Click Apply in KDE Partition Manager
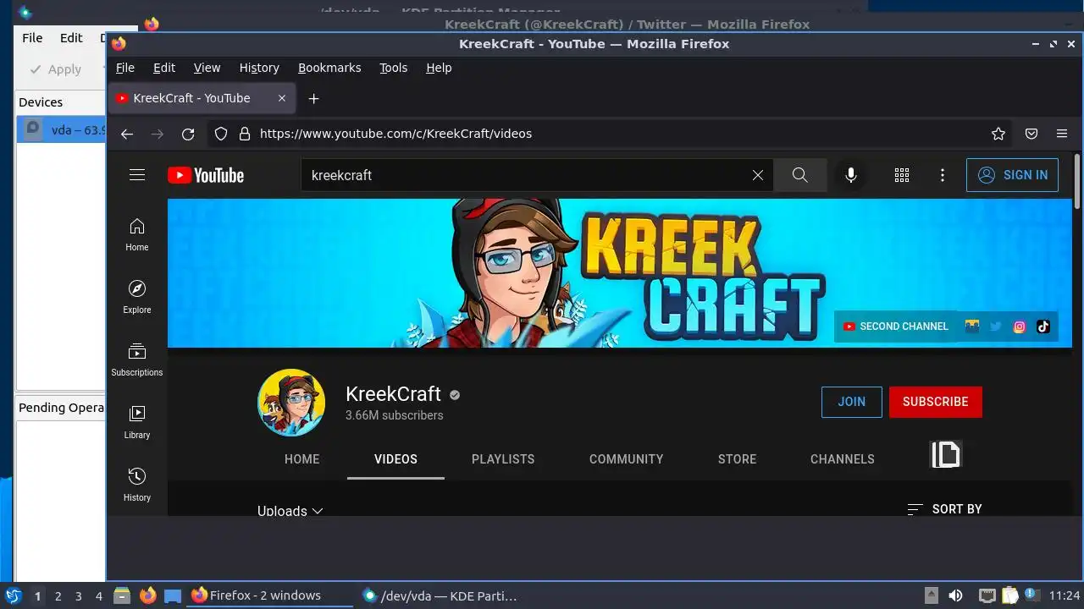Screen dimensions: 1084x609 pyautogui.click(x=56, y=69)
